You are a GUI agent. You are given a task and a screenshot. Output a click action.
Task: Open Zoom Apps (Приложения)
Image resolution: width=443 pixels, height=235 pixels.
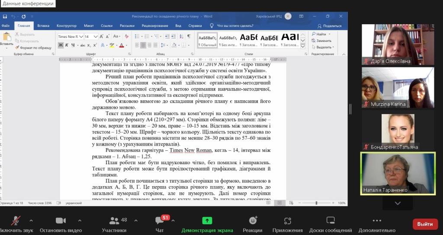[287, 225]
